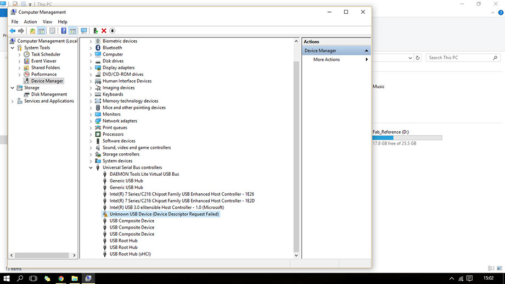This screenshot has height=284, width=505.
Task: Select Computer Management (Local) root node
Action: click(47, 41)
